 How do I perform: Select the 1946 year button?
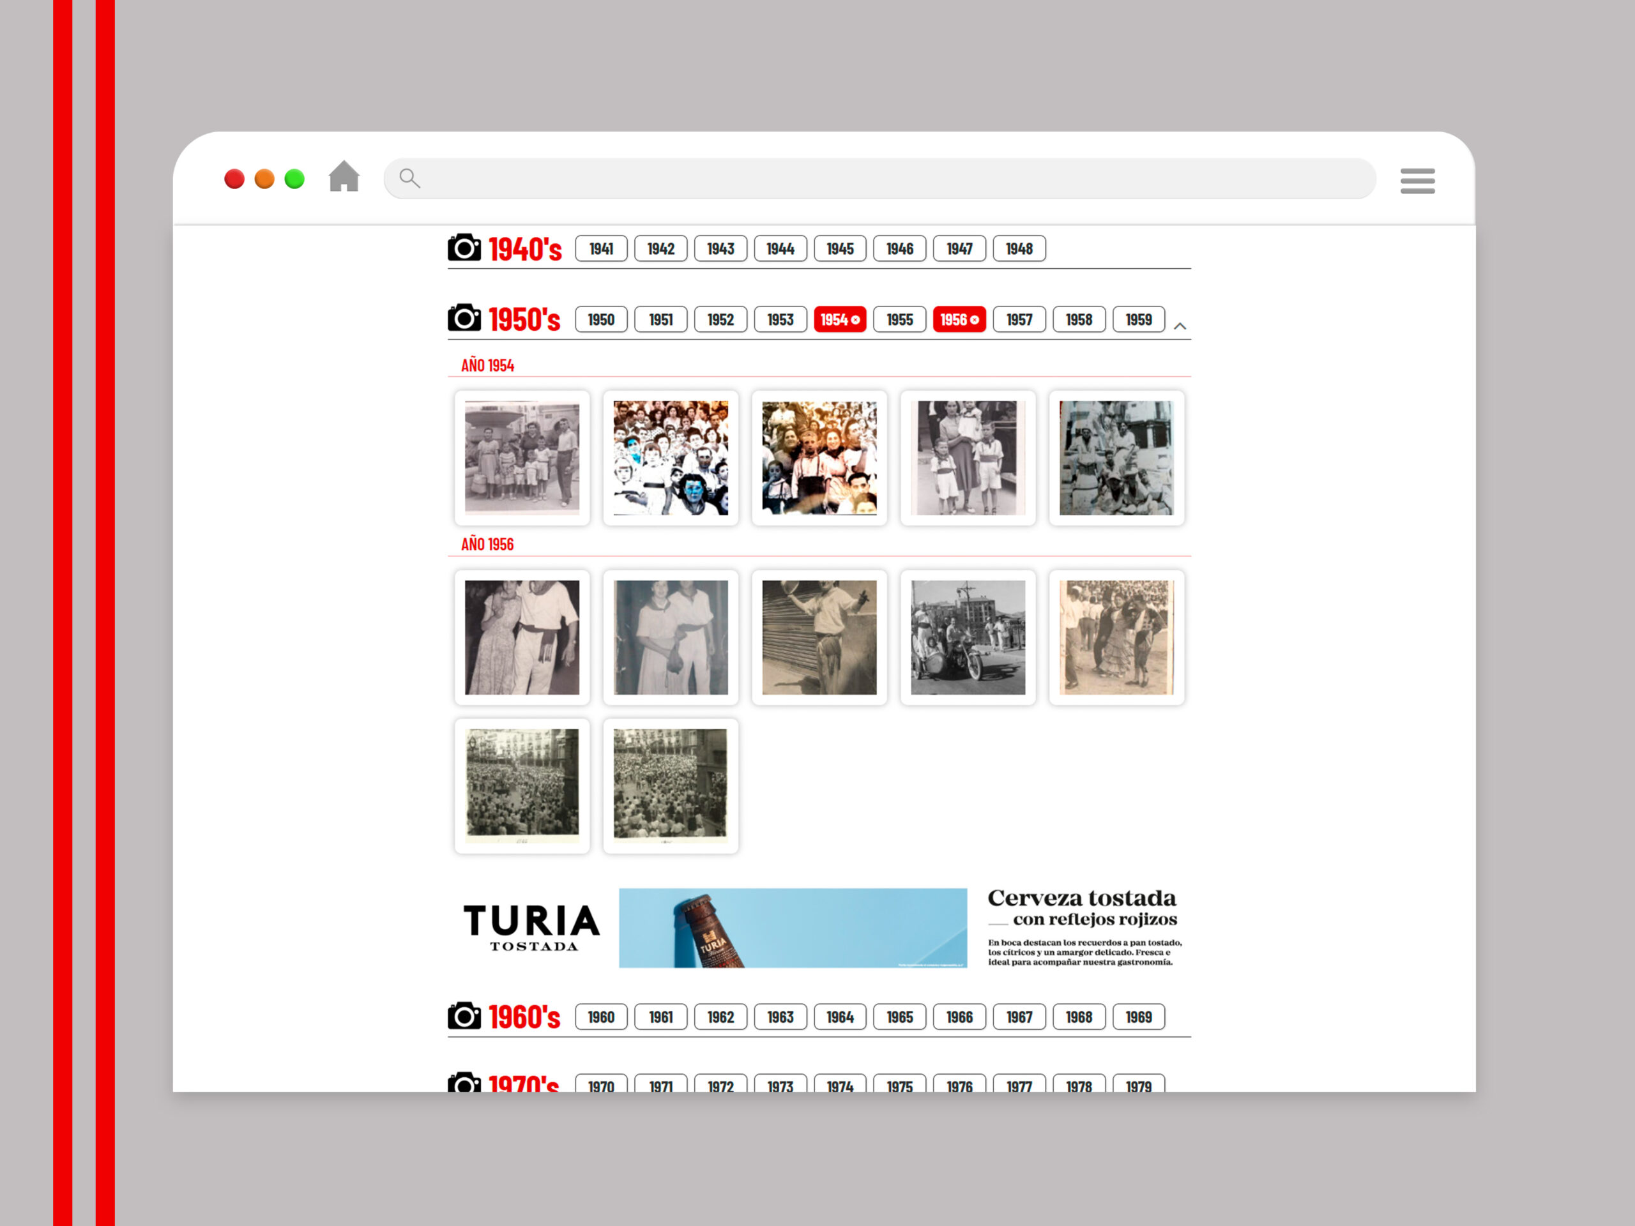coord(899,248)
